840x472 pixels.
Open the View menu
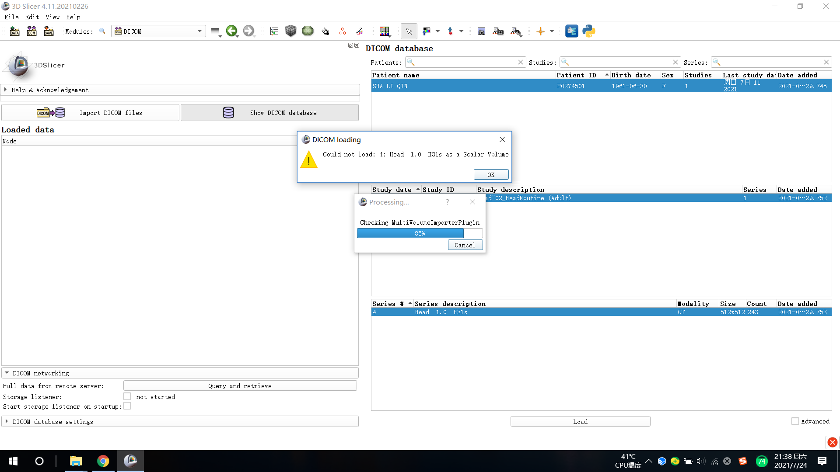(52, 17)
